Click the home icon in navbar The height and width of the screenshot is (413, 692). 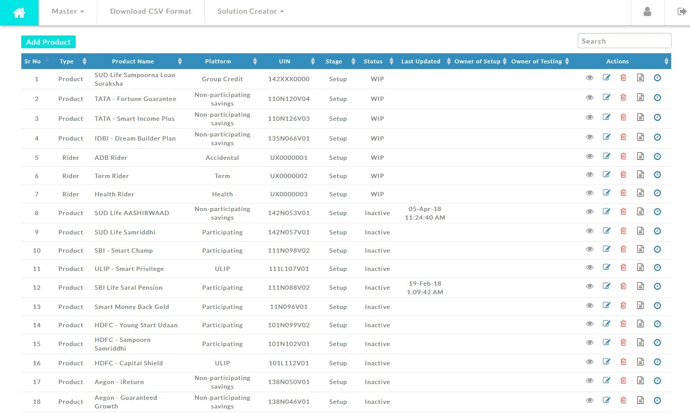click(x=19, y=13)
